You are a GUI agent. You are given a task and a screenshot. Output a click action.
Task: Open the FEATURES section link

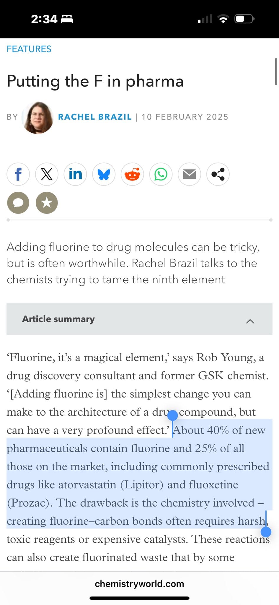point(29,49)
